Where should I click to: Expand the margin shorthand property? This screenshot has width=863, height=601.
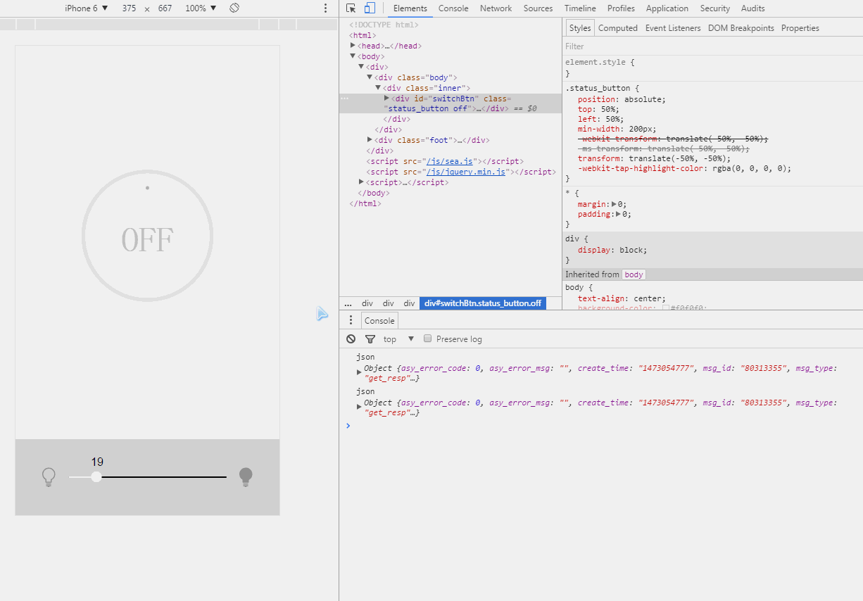(614, 204)
